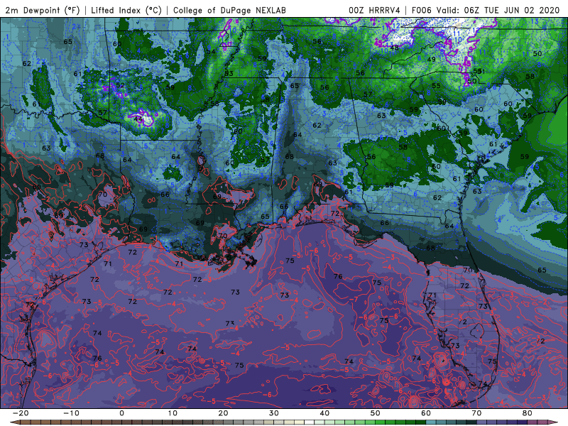Click the "00Z HRRRV4" model run label
This screenshot has width=568, height=426.
coord(375,10)
